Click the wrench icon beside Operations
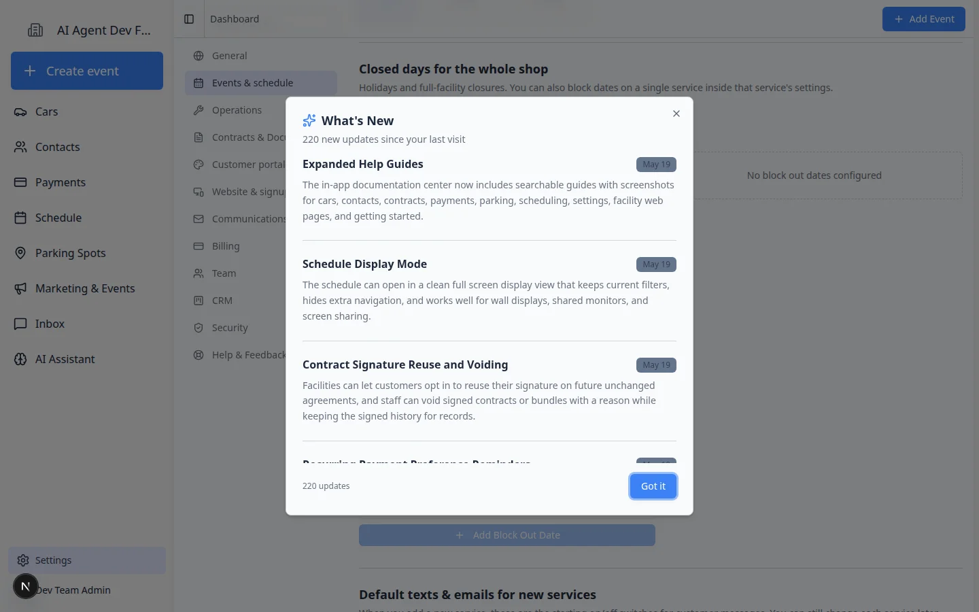This screenshot has height=612, width=979. coord(199,110)
